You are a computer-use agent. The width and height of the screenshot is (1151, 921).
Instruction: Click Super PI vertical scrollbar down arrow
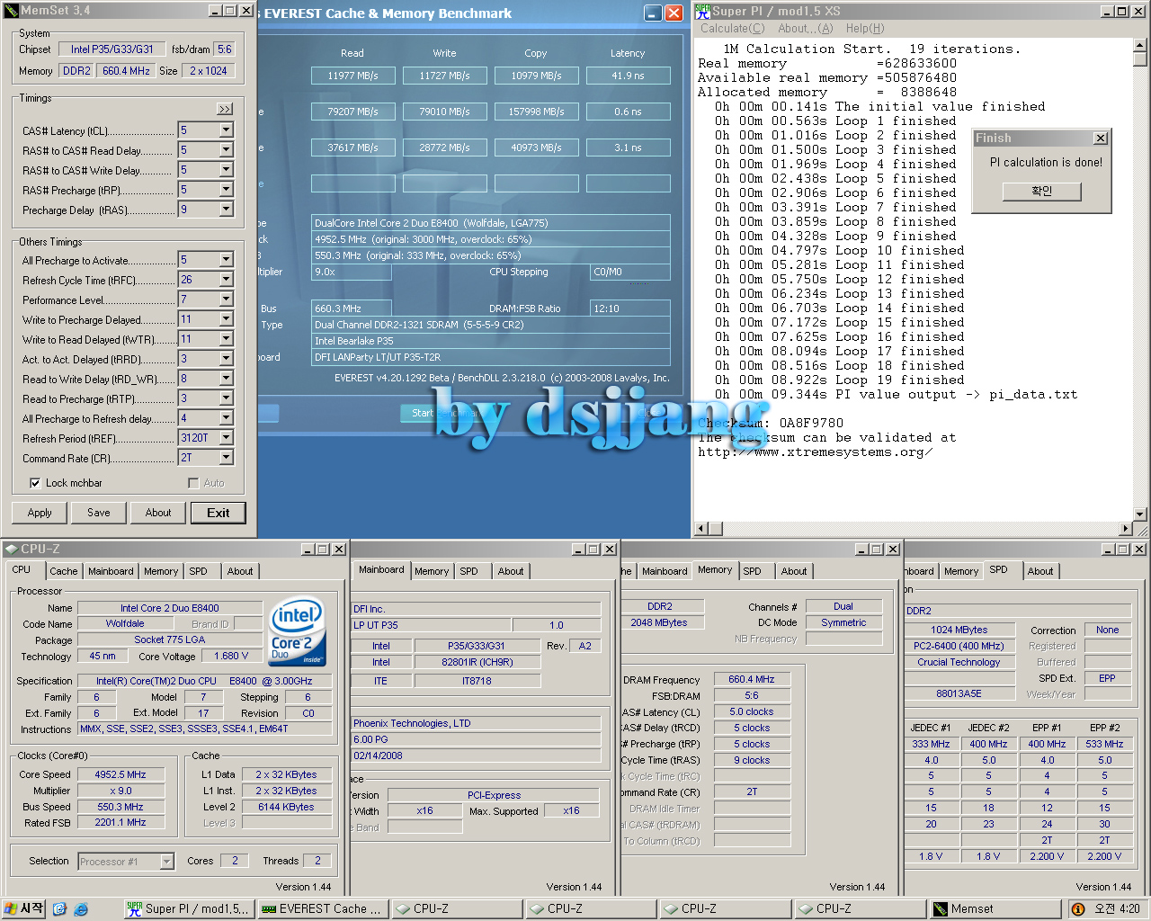(1140, 514)
